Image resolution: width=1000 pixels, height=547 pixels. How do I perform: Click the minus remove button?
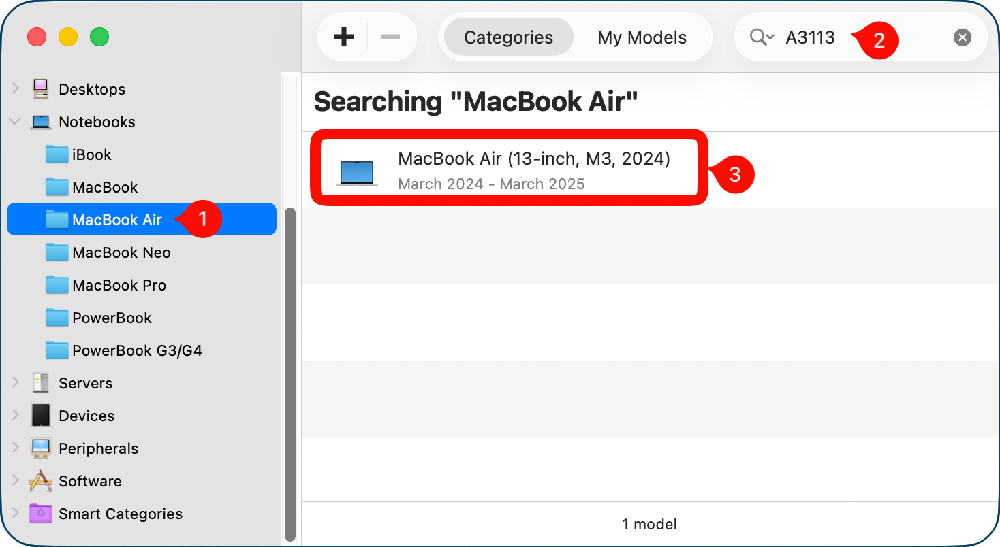[390, 37]
